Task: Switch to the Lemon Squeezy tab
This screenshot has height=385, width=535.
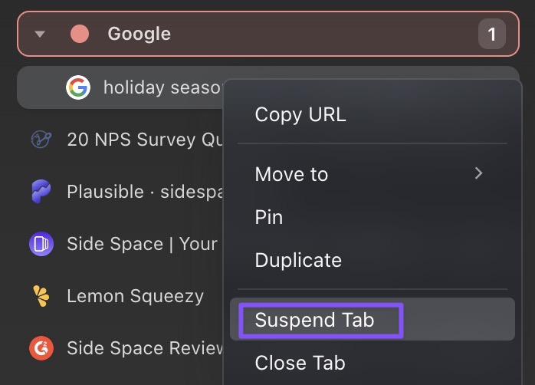Action: [135, 296]
